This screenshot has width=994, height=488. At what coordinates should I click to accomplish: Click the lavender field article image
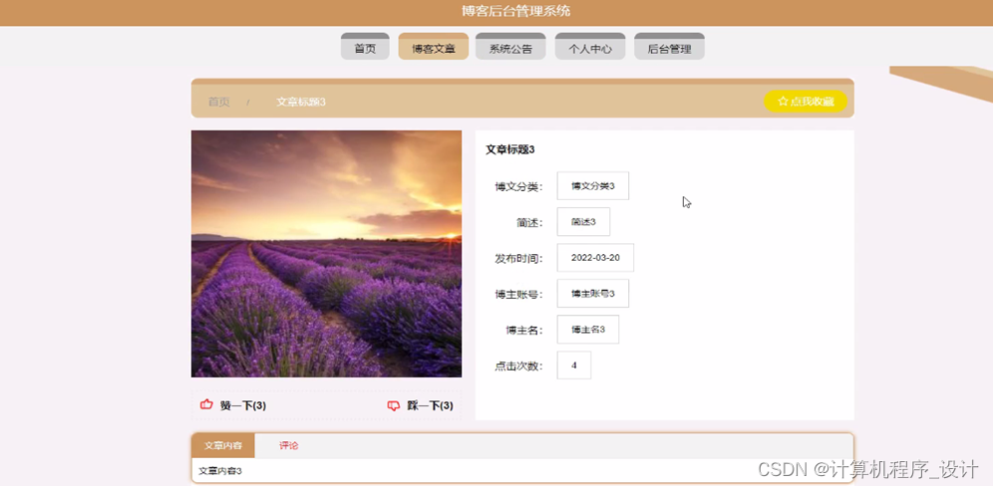[326, 254]
